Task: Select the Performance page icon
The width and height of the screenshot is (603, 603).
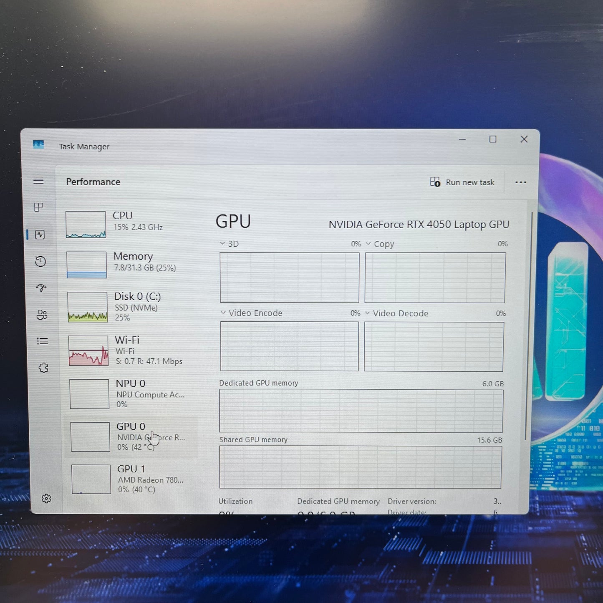Action: 40,235
